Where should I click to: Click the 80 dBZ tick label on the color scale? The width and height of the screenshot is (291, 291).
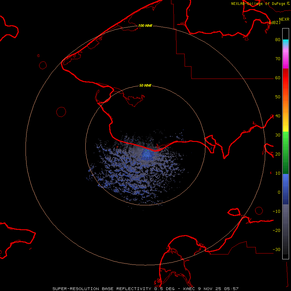[278, 39]
